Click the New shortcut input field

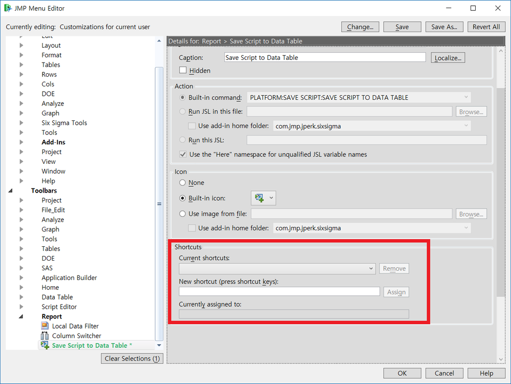click(x=279, y=291)
